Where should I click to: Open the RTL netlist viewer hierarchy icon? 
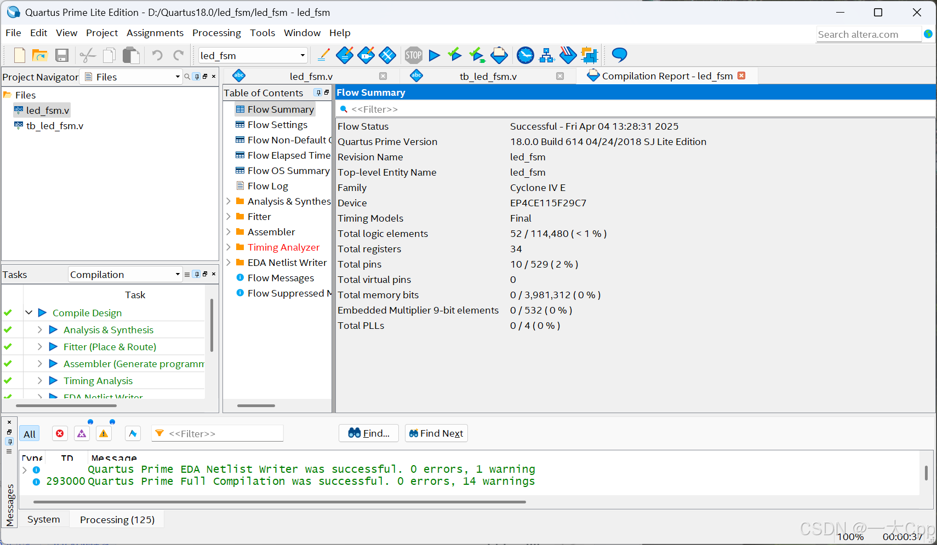click(x=547, y=55)
